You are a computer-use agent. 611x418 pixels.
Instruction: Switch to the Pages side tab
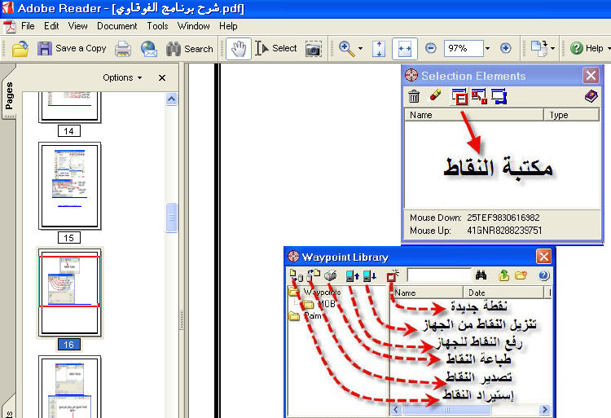[x=9, y=95]
